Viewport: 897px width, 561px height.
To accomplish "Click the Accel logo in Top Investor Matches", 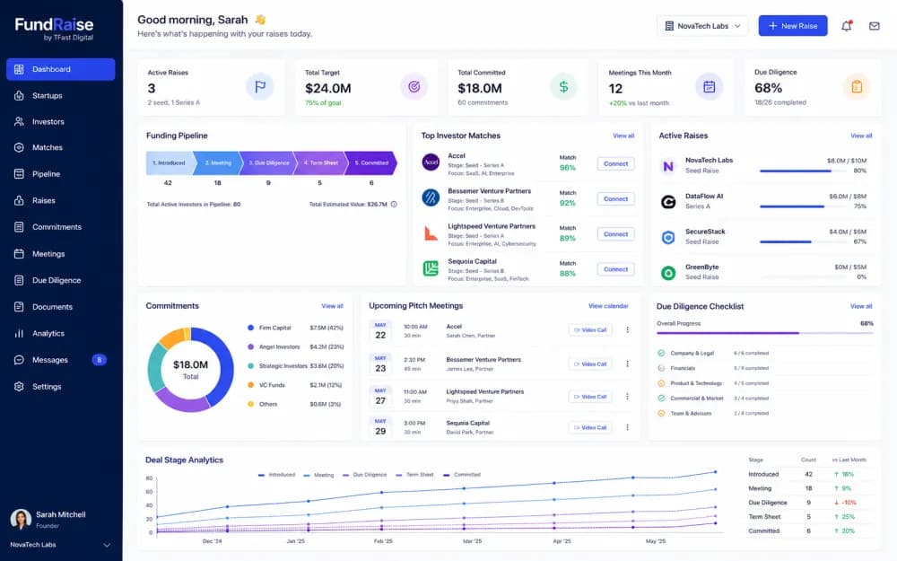I will click(x=431, y=162).
